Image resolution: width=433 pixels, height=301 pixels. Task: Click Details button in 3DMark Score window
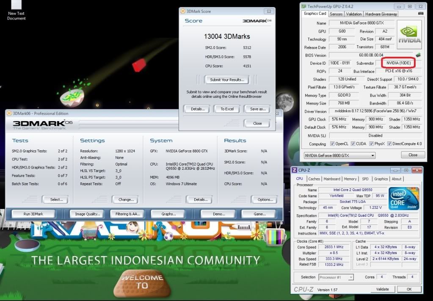point(198,109)
